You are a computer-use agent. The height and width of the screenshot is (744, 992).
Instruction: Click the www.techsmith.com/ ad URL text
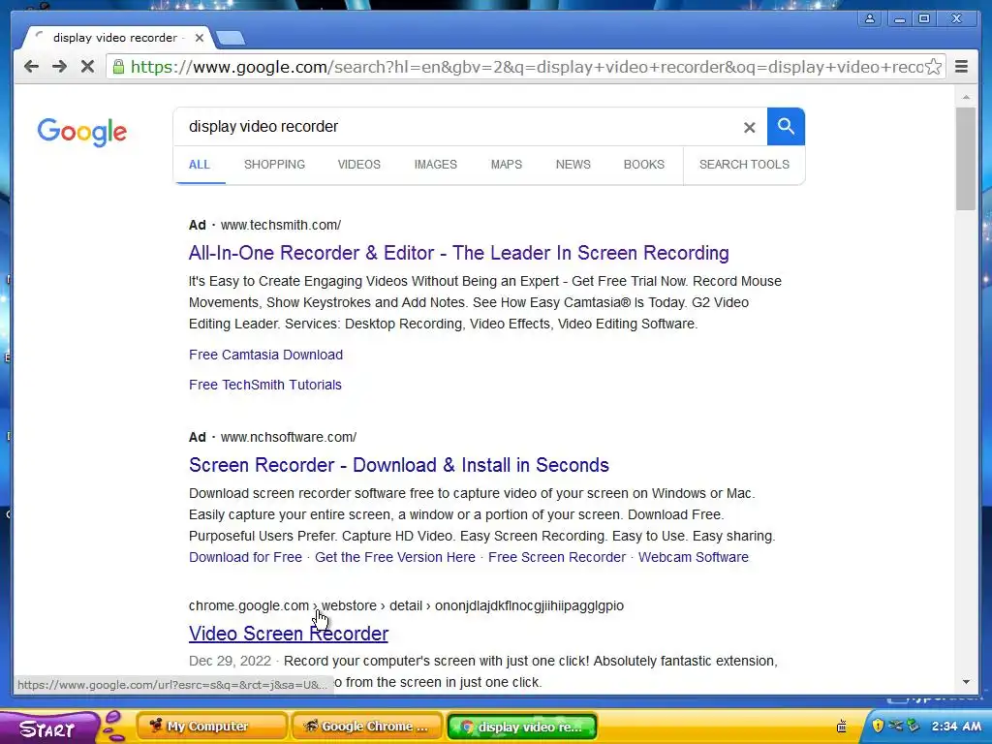[x=281, y=225]
